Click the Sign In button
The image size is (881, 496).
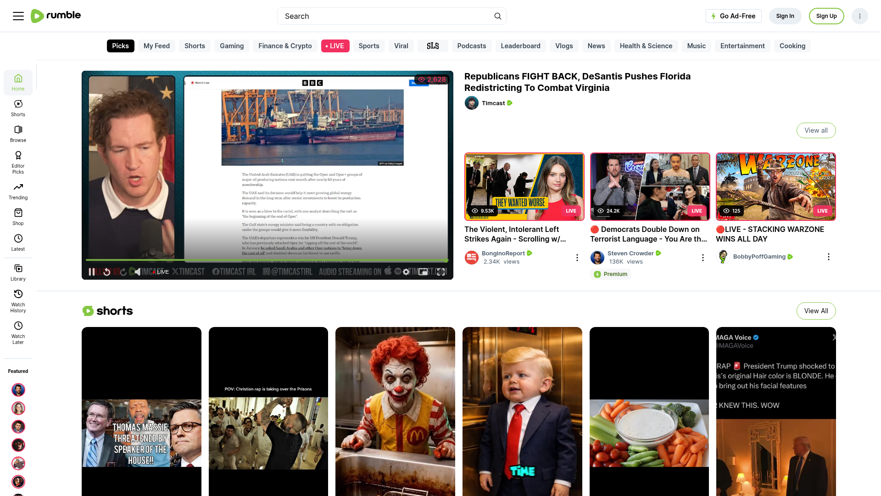pos(785,16)
